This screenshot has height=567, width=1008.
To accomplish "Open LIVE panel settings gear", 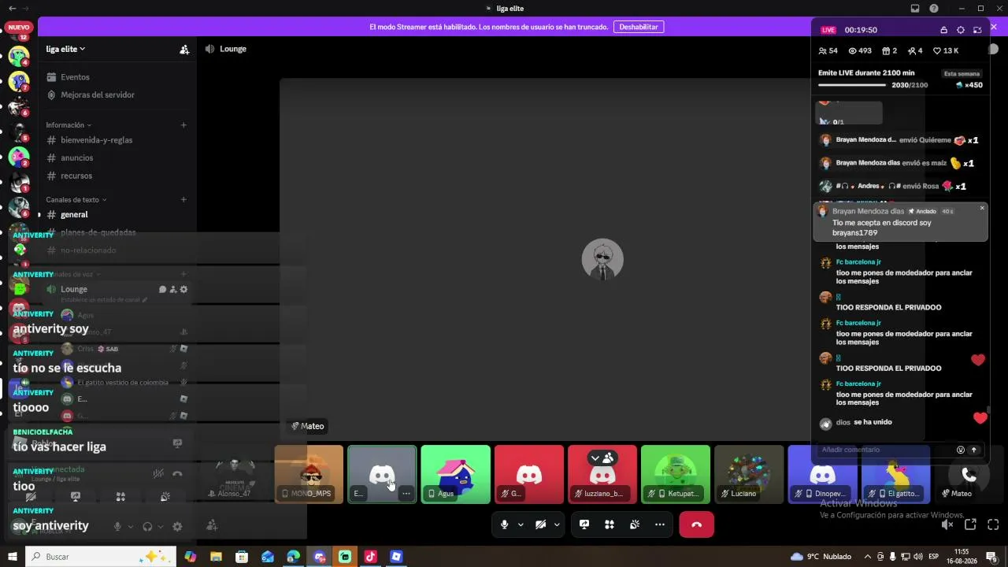I will coord(960,30).
